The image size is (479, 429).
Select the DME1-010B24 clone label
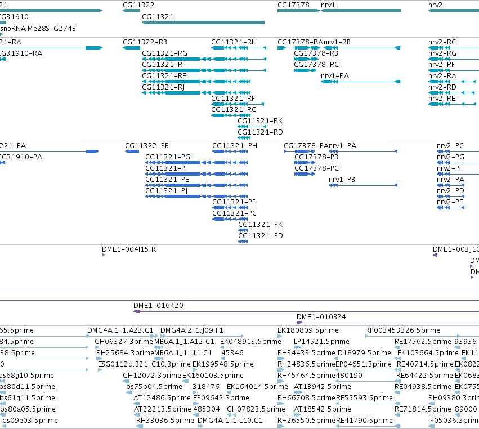[321, 317]
